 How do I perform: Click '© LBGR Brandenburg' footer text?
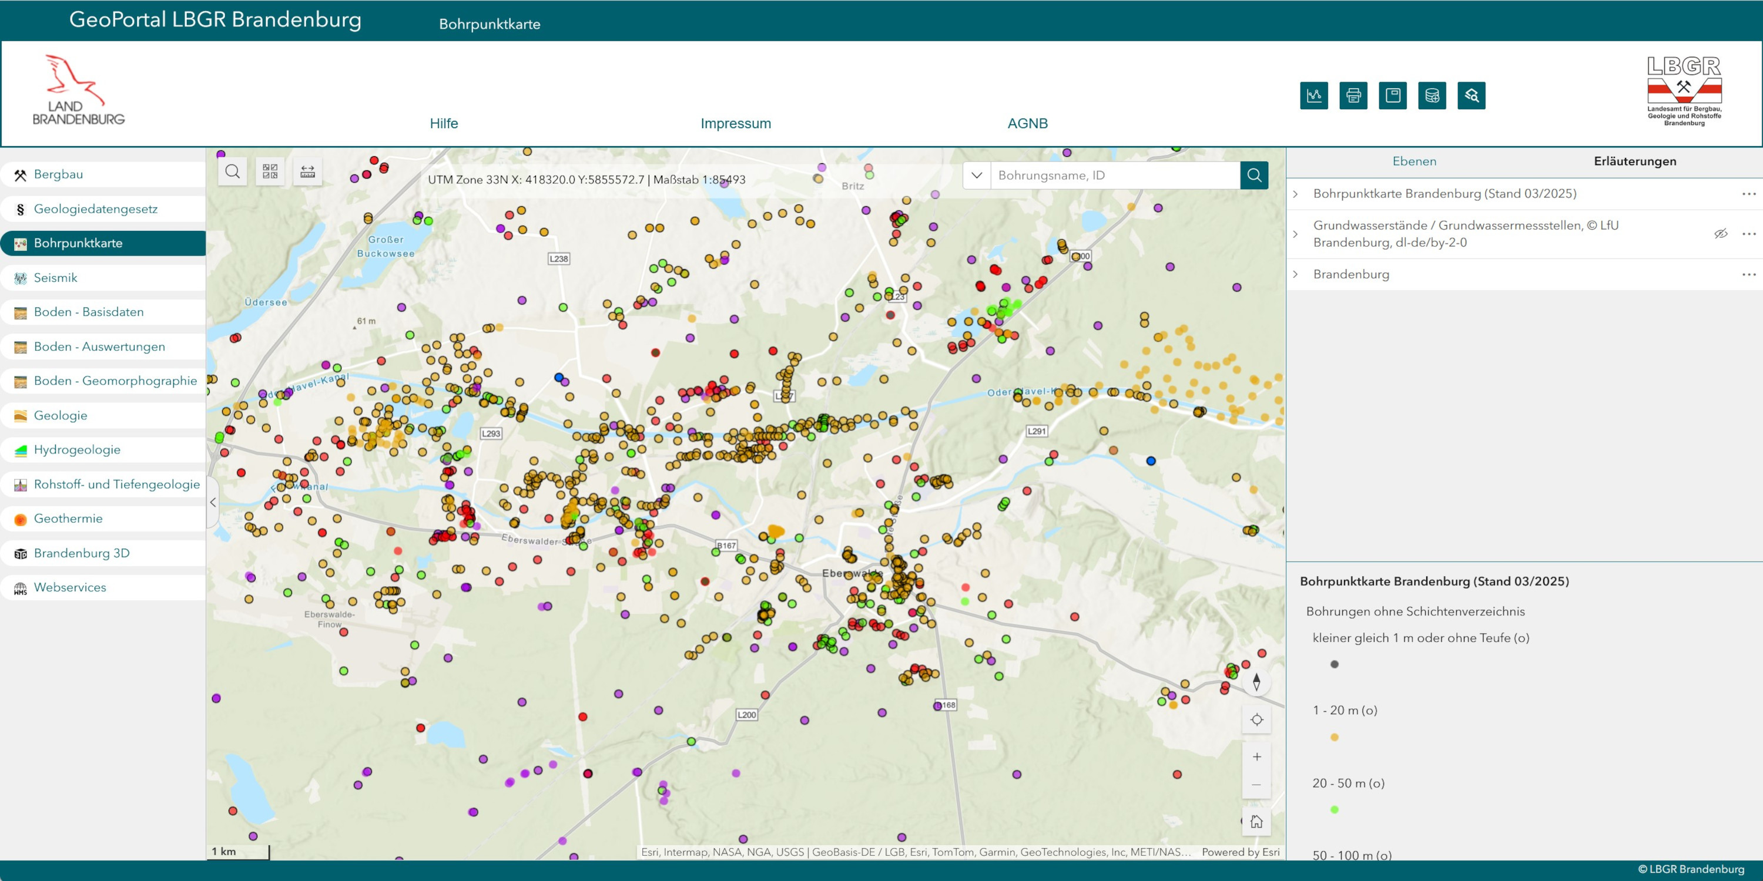click(1691, 869)
